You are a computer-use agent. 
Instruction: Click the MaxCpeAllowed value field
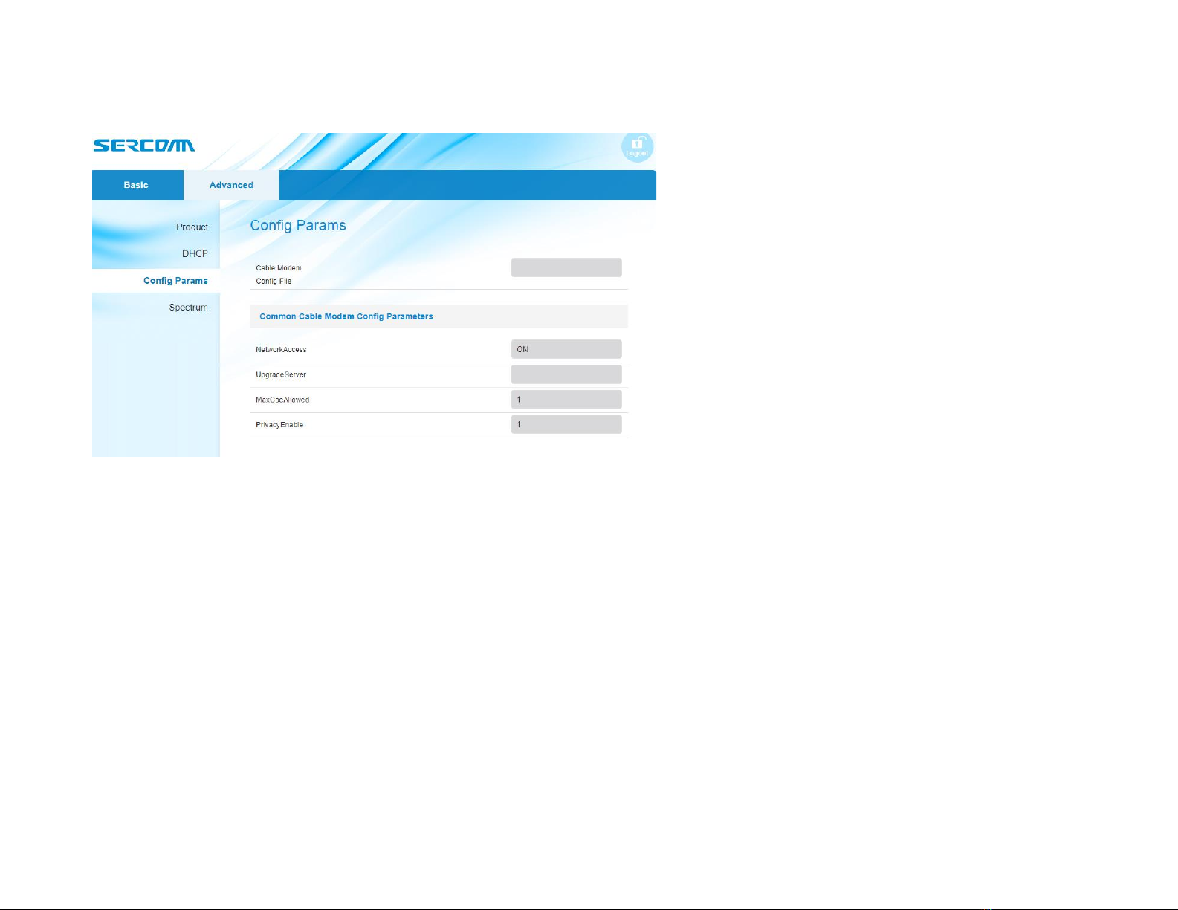[566, 400]
